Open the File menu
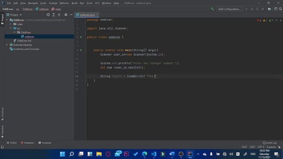Image resolution: width=283 pixels, height=159 pixels. [x=9, y=3]
